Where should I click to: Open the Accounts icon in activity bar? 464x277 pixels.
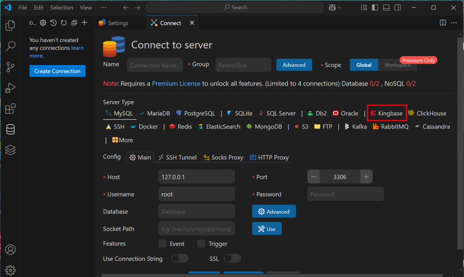click(10, 250)
